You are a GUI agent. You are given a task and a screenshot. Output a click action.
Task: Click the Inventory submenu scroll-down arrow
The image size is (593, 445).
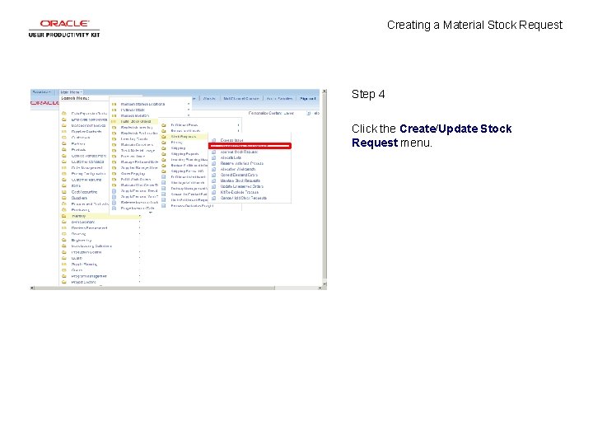[x=151, y=213]
